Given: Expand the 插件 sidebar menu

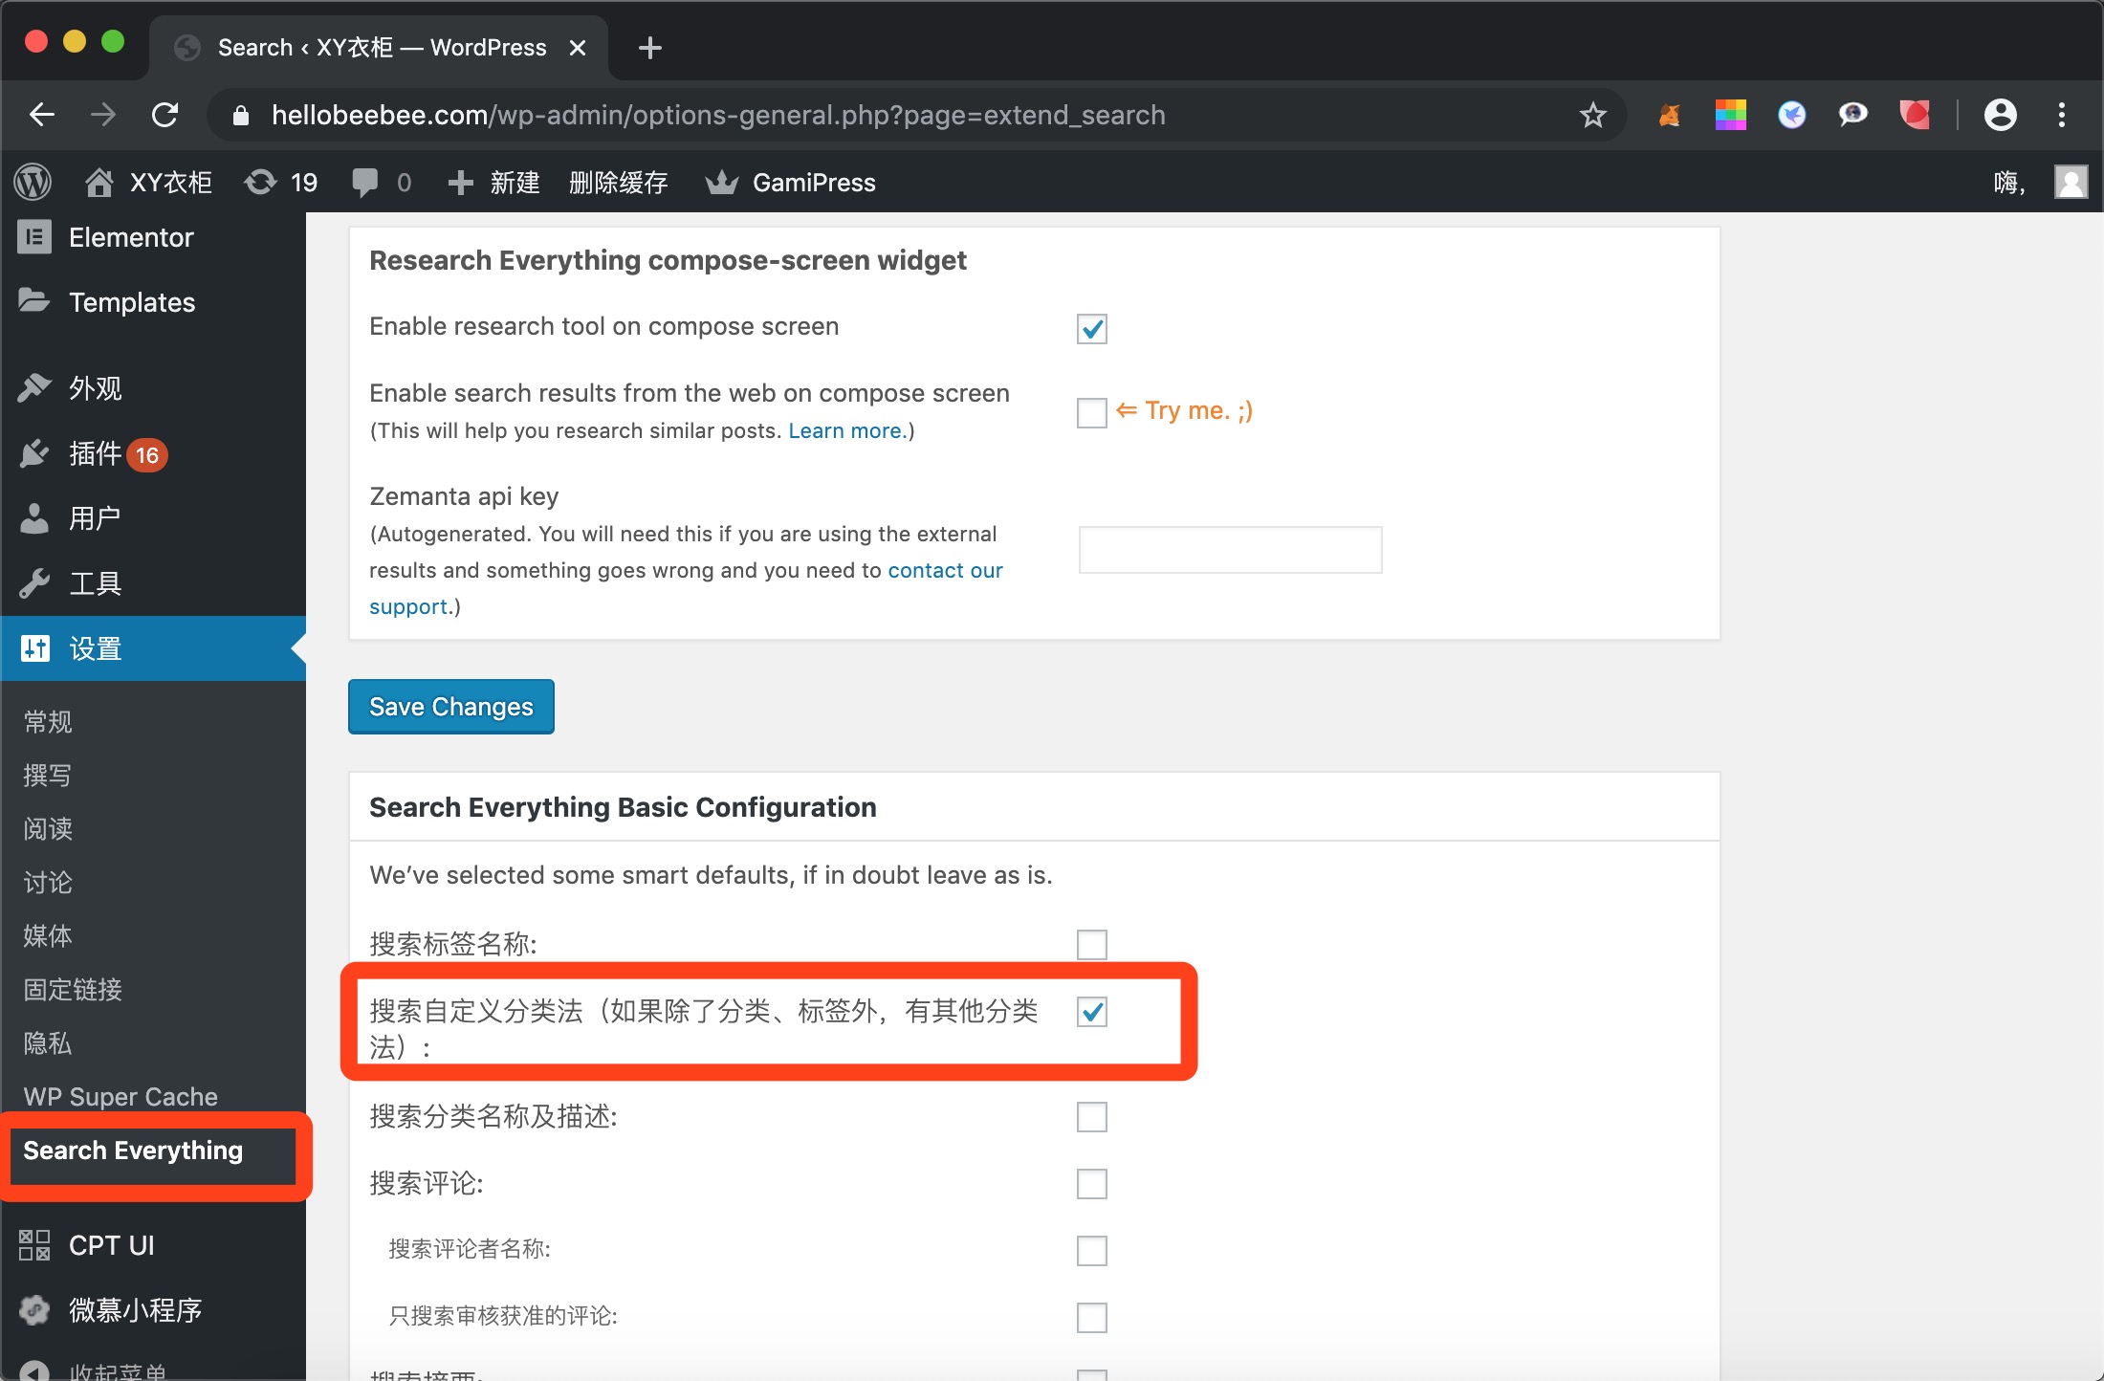Looking at the screenshot, I should point(94,453).
